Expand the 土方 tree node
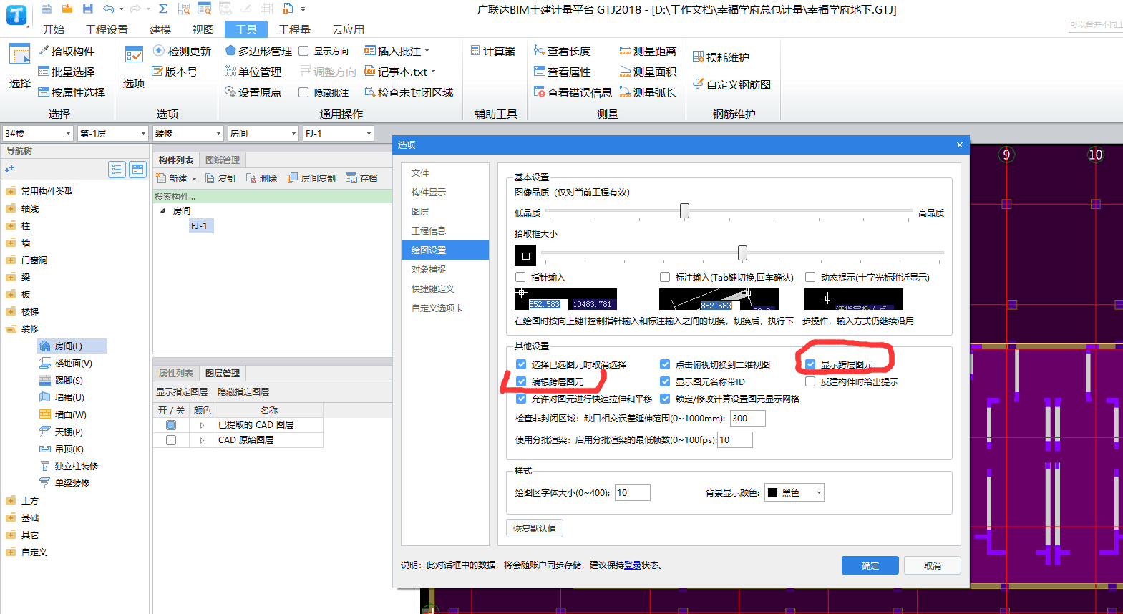This screenshot has width=1123, height=614. [x=10, y=501]
